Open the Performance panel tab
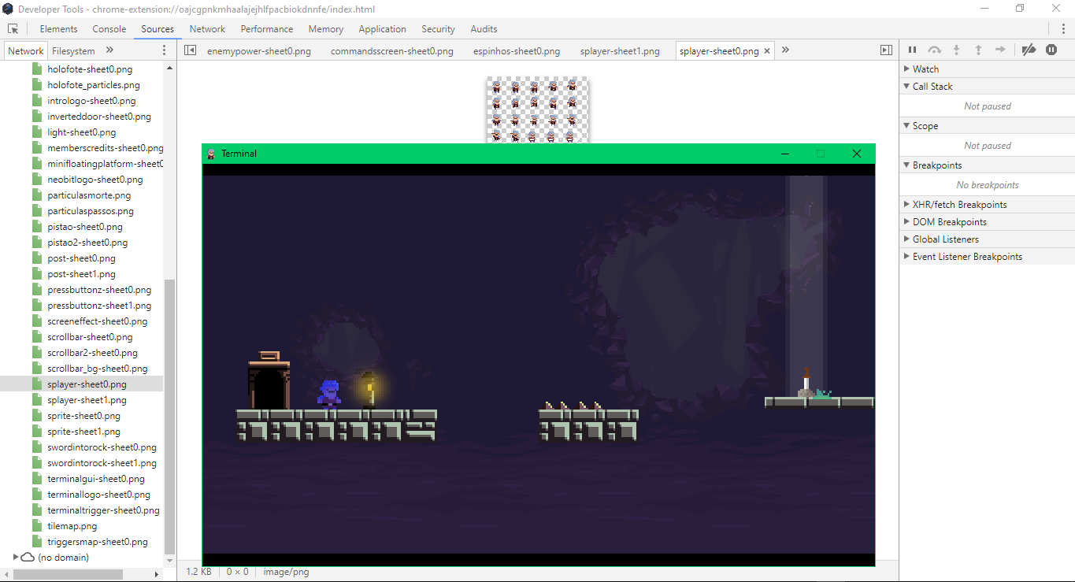Screen dimensions: 1075x582 [267, 29]
